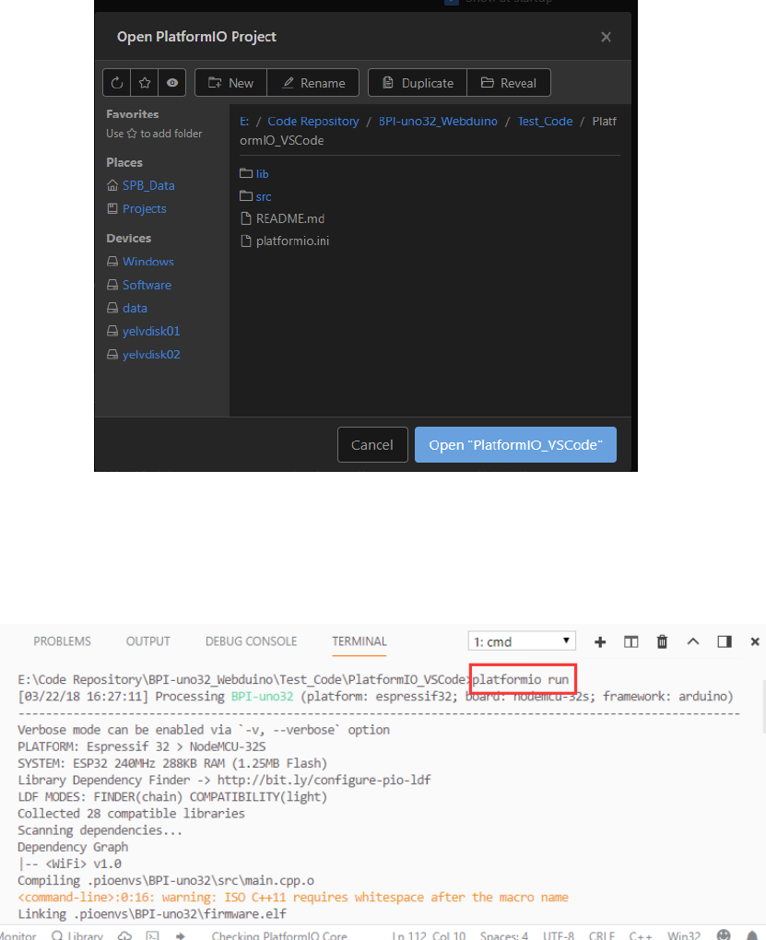Create a new folder with New

(231, 83)
